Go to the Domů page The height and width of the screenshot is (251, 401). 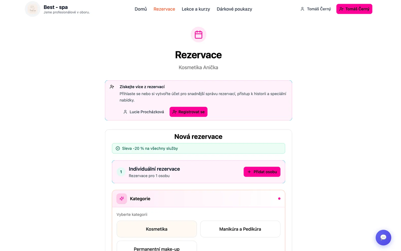click(141, 9)
